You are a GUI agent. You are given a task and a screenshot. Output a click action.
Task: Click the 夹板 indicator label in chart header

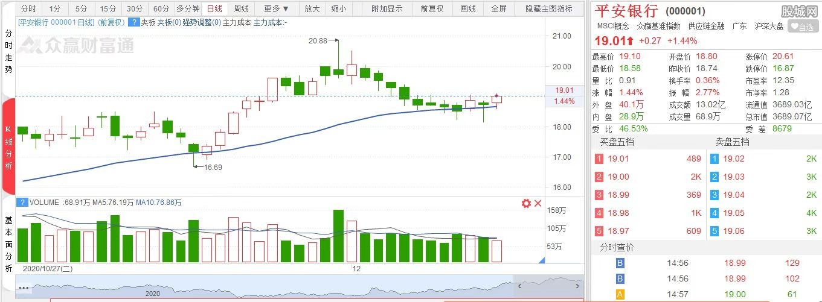point(149,22)
